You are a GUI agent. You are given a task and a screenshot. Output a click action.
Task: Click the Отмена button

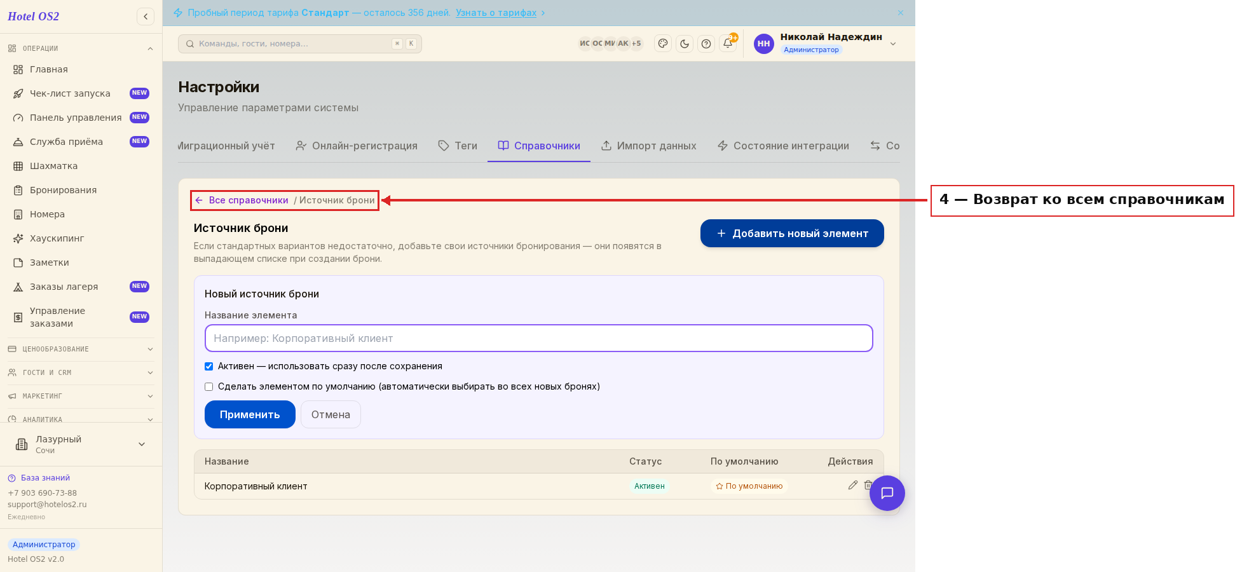[x=331, y=414]
